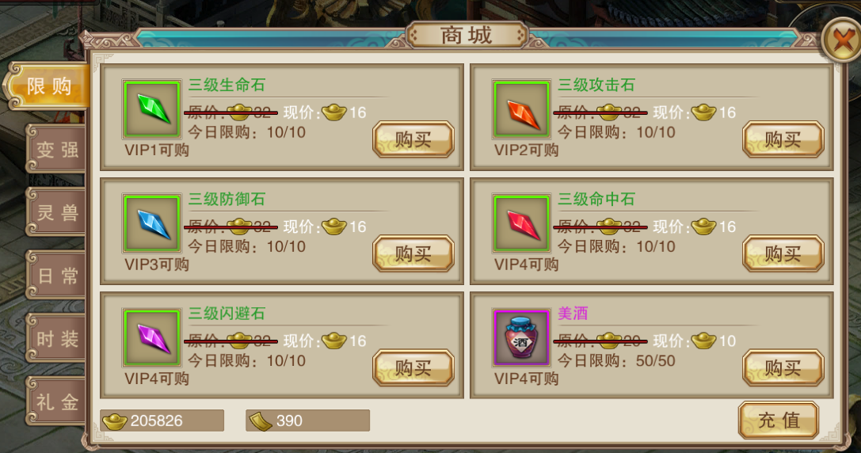Buy the 三级生命石 with 购买

click(413, 139)
